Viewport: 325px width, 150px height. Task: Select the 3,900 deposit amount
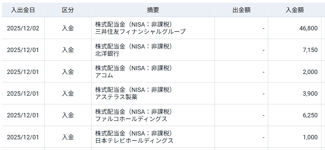(310, 94)
